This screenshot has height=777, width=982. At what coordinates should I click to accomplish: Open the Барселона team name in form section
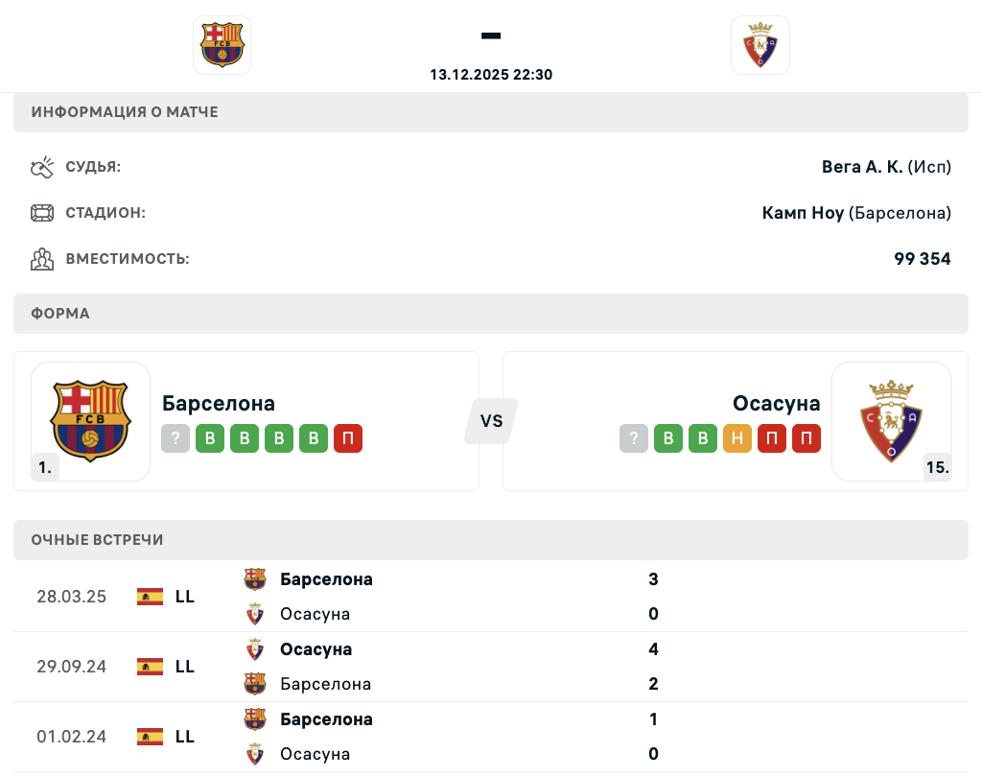(219, 403)
